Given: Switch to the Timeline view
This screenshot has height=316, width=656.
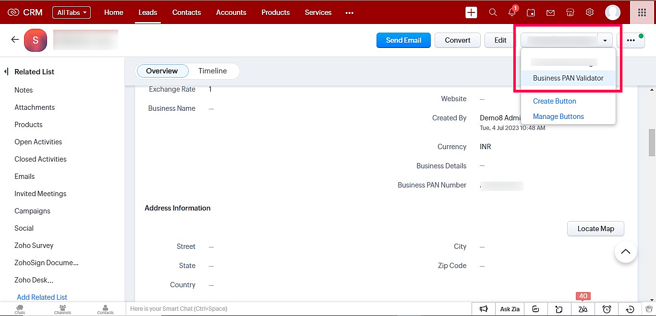Looking at the screenshot, I should (213, 71).
